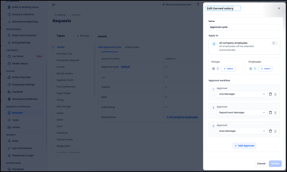Delete the Line Manager approver step

[271, 94]
